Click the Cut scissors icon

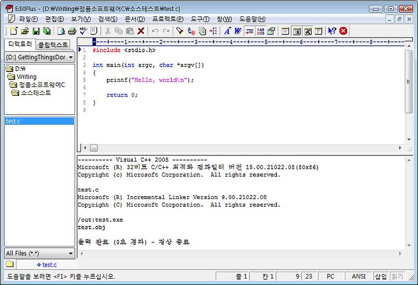point(107,31)
